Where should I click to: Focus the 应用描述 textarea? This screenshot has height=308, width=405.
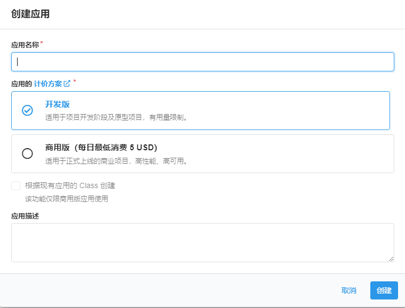click(x=203, y=242)
